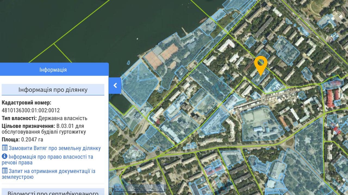Click the pier extending into the river
Screen dimensions: 348x195
click(185, 31)
